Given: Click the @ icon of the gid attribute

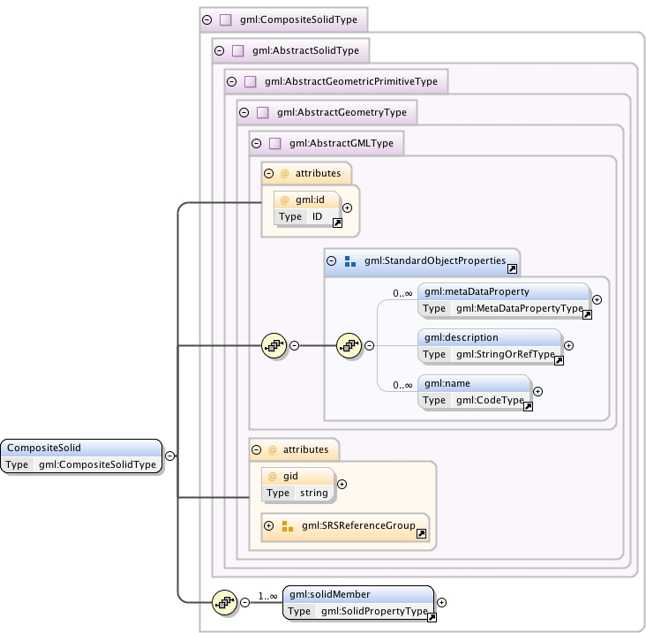Looking at the screenshot, I should (x=273, y=477).
